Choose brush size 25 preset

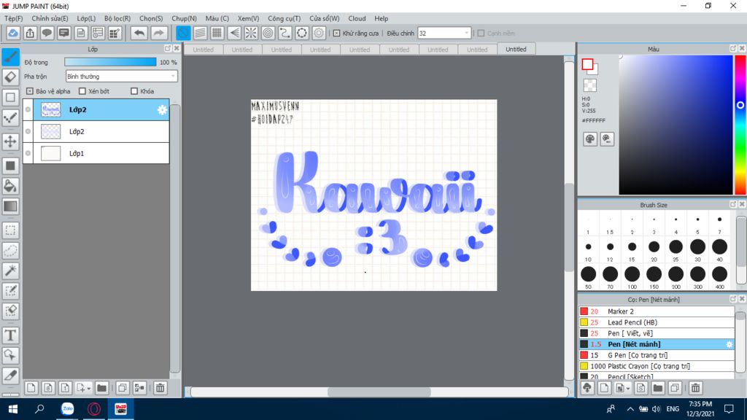pyautogui.click(x=676, y=250)
